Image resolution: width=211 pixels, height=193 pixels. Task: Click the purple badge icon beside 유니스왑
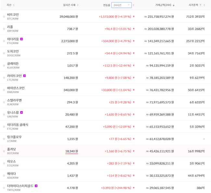point(21,112)
